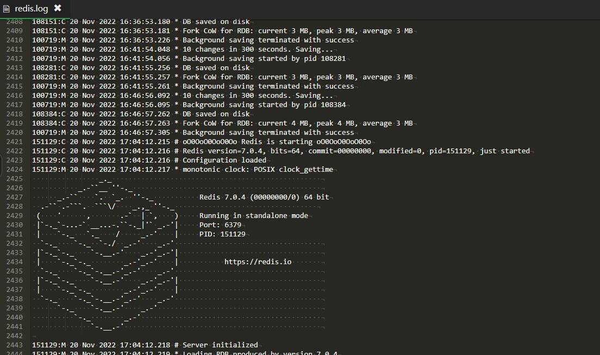This screenshot has width=600, height=355.
Task: Click line number 2442 in the gutter
Action: pyautogui.click(x=15, y=336)
